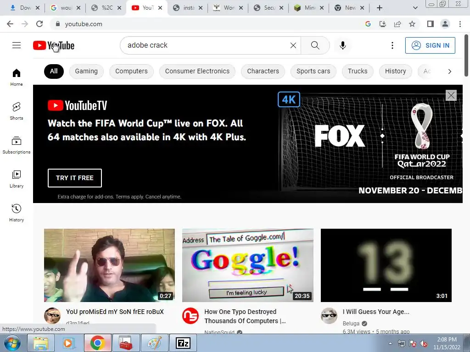Close the YouTube tab
This screenshot has width=470, height=352.
click(160, 8)
